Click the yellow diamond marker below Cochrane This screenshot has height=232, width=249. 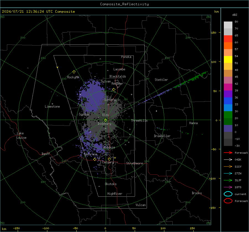pyautogui.click(x=95, y=159)
